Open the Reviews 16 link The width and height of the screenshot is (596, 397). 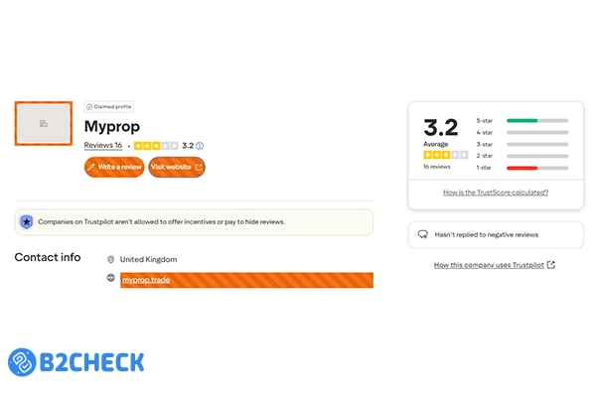click(x=103, y=146)
